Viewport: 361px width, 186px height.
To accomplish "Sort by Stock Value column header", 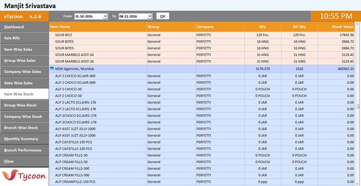I will click(x=337, y=27).
